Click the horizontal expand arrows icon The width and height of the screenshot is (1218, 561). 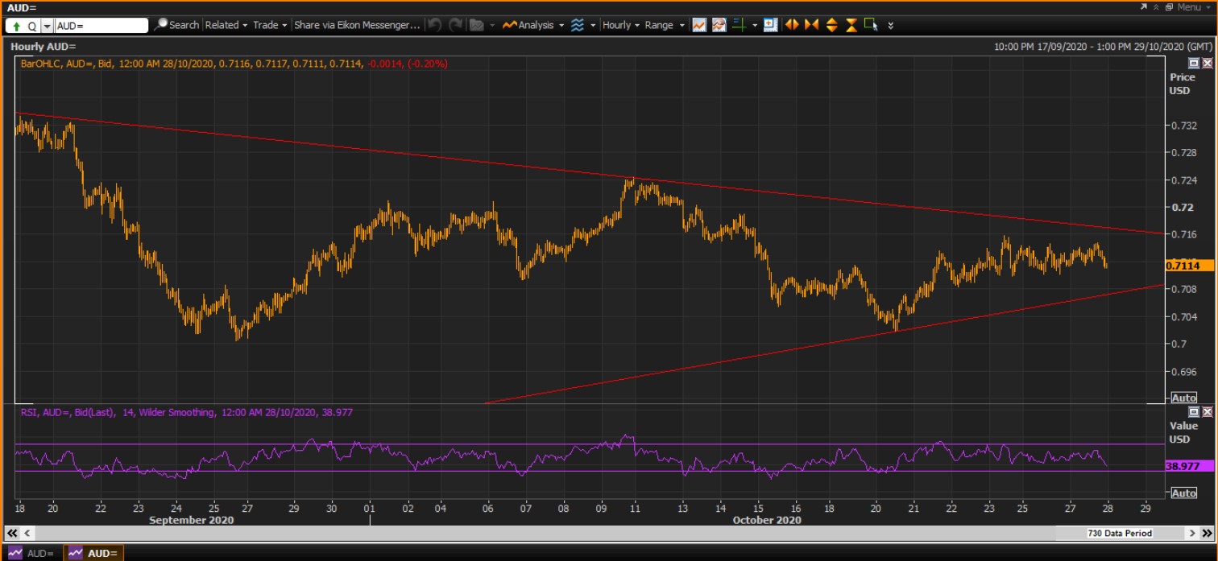pos(792,25)
